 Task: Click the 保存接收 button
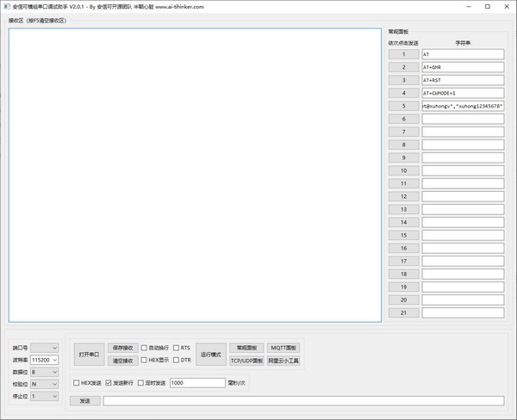(x=123, y=348)
